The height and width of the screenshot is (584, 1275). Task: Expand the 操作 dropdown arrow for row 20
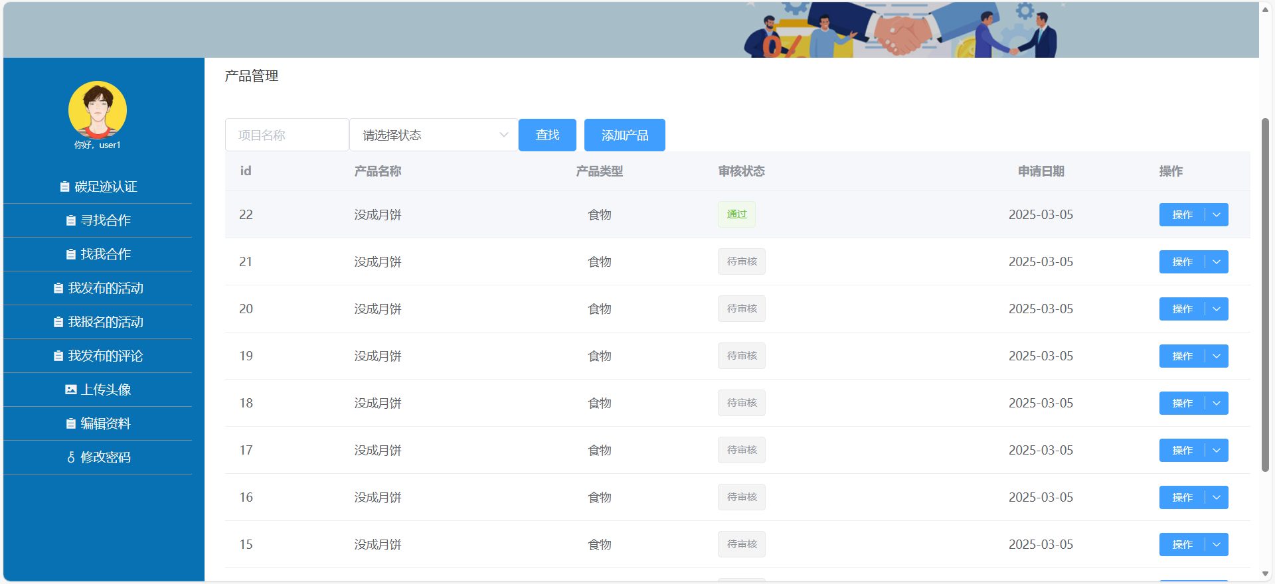pyautogui.click(x=1217, y=309)
